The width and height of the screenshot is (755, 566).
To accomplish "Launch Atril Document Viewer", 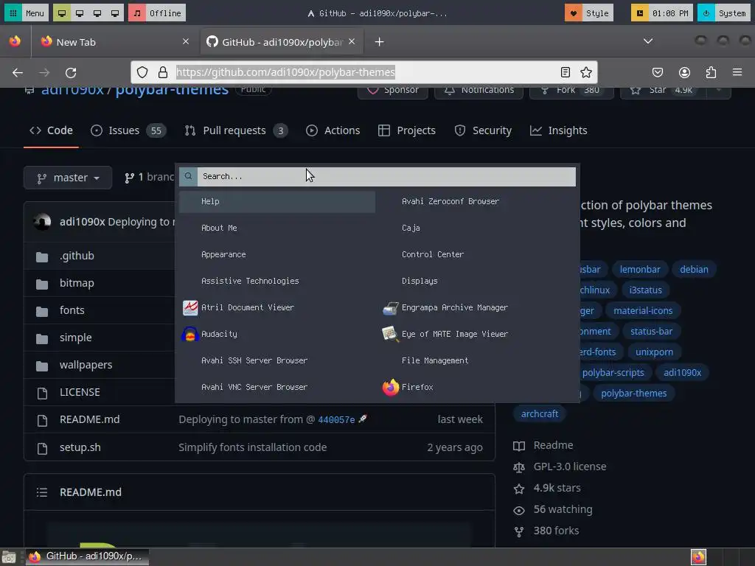I will [277, 307].
